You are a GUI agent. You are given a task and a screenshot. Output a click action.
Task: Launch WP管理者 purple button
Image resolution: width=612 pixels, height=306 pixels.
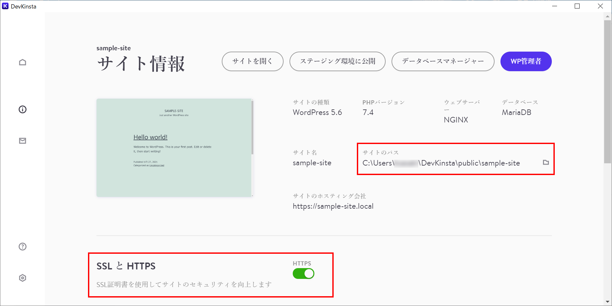[526, 61]
